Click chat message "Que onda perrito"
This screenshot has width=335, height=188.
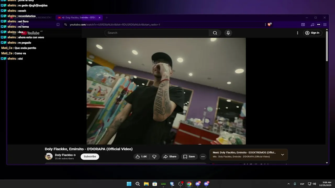pos(25,48)
